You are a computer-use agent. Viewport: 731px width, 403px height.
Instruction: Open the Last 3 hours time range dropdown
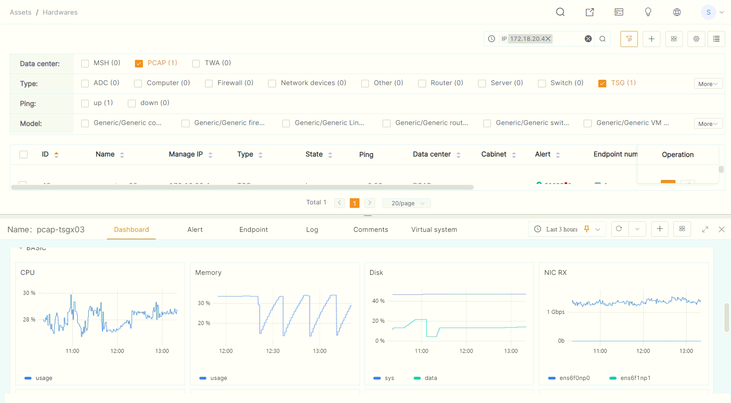[567, 229]
